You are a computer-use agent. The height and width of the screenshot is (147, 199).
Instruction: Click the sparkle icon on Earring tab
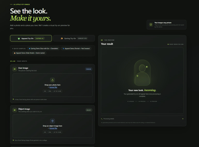click(62, 38)
